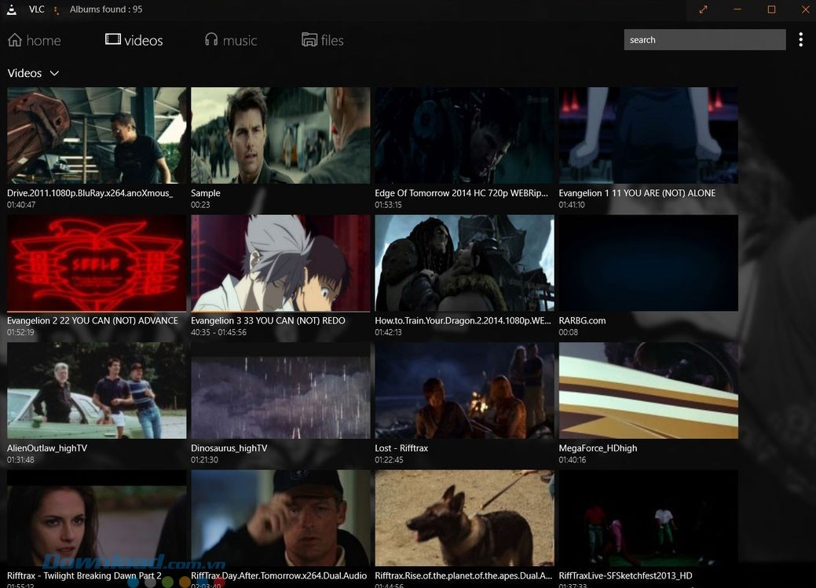Open Rifftrax Rise of the planet thumbnail
The height and width of the screenshot is (588, 816).
(x=464, y=518)
